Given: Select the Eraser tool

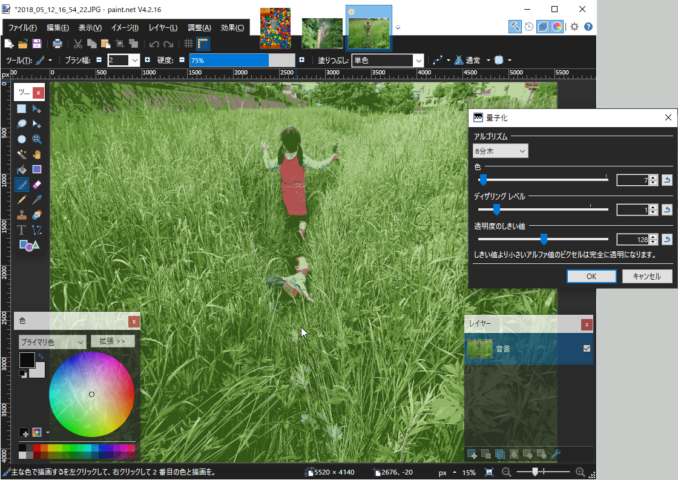Looking at the screenshot, I should tap(37, 185).
